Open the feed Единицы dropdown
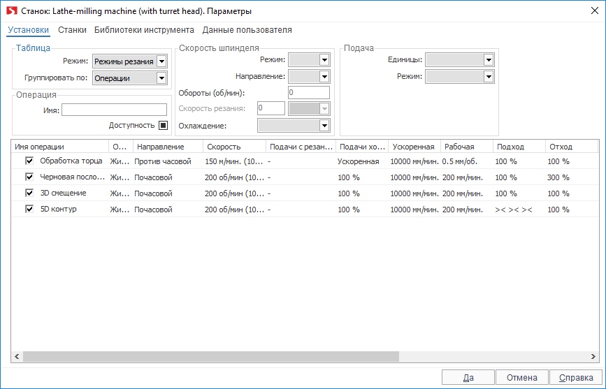 pos(489,60)
